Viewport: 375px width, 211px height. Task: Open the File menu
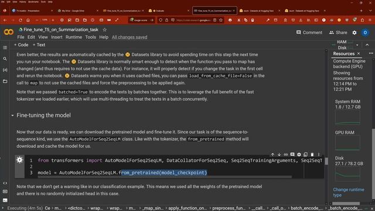(21, 37)
